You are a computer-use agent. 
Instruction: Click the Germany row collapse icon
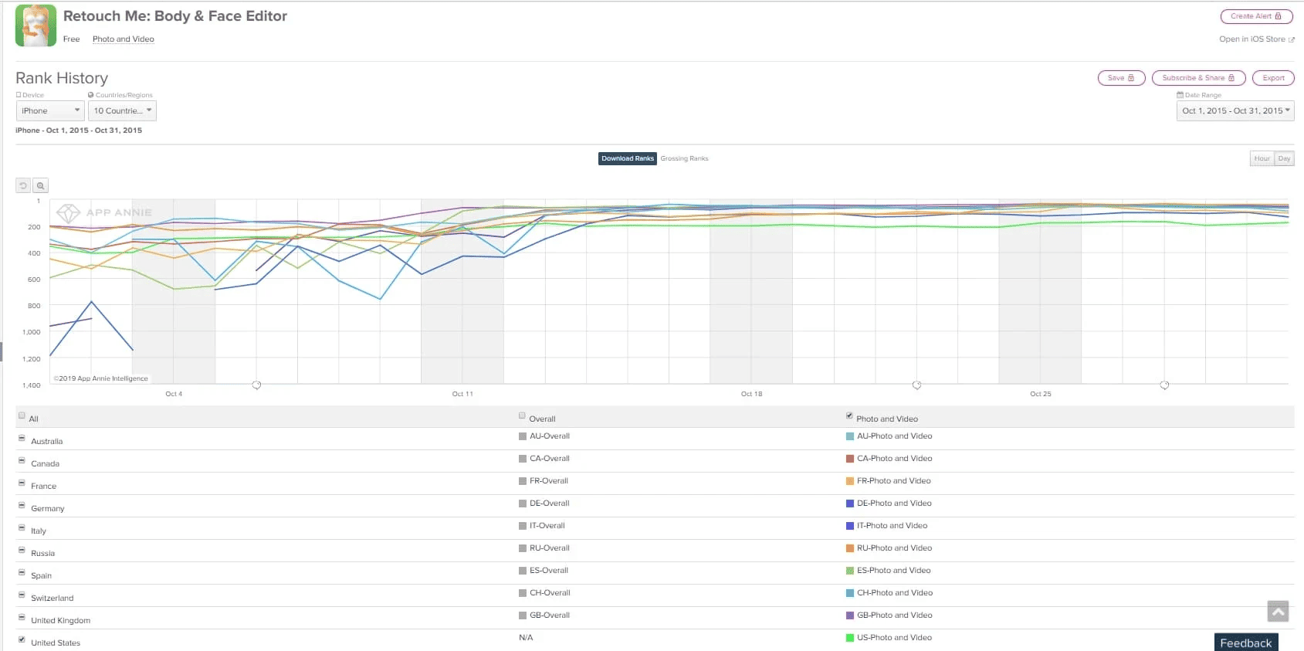click(x=22, y=506)
